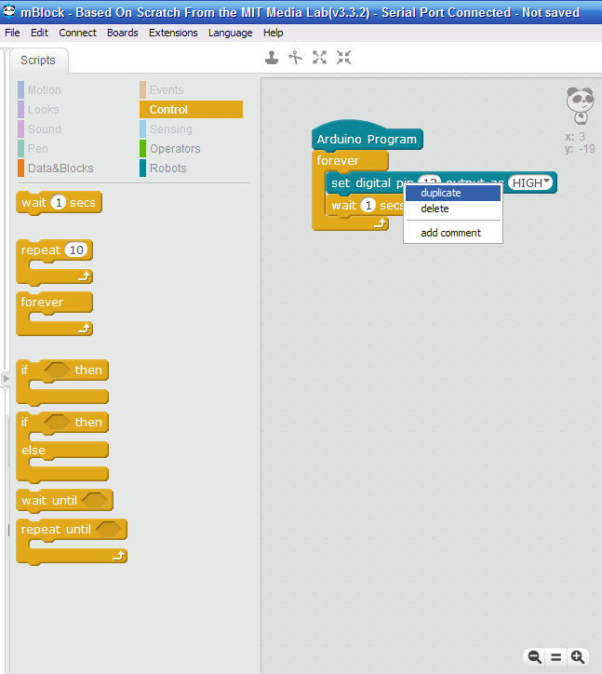This screenshot has height=674, width=602.
Task: Open the Extensions menu
Action: click(x=173, y=33)
